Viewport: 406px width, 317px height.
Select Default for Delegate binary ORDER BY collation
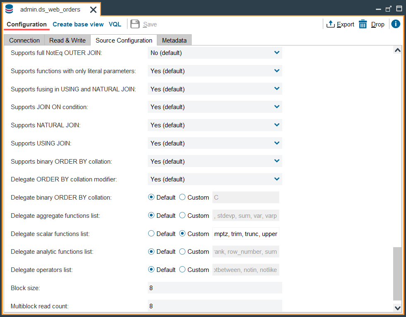click(x=151, y=197)
